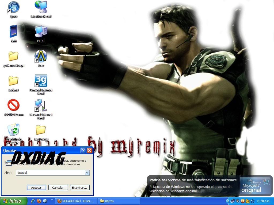This screenshot has height=205, width=274.
Task: Click the Examinar... button
Action: point(80,188)
